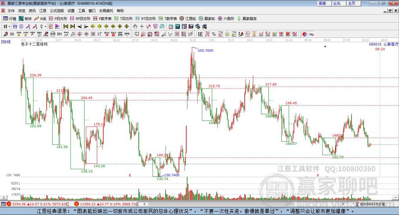Open the 9P四方形 tool
Viewport: 399px width, 215px height.
[x=80, y=19]
